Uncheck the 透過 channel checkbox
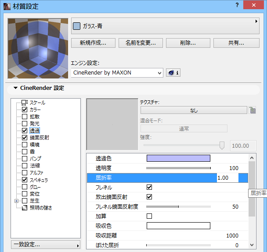 click(x=25, y=131)
